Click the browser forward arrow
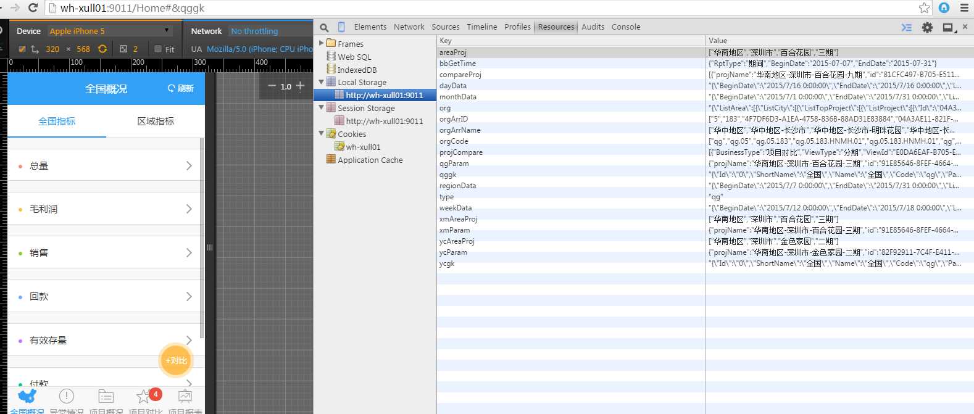 [15, 7]
